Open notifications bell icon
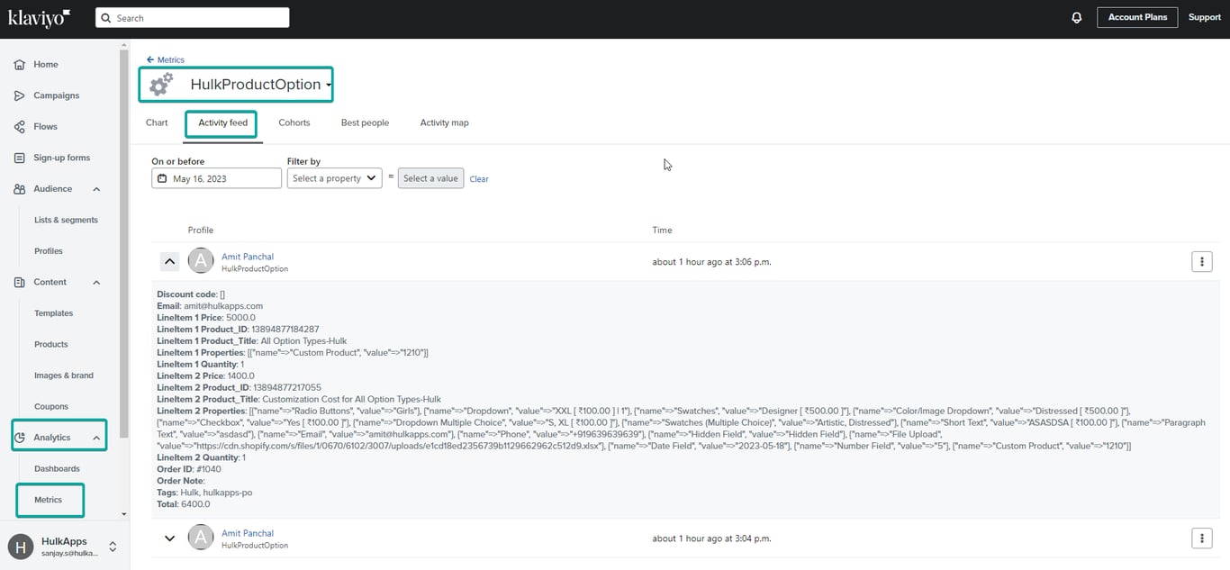Image resolution: width=1230 pixels, height=570 pixels. click(x=1076, y=18)
